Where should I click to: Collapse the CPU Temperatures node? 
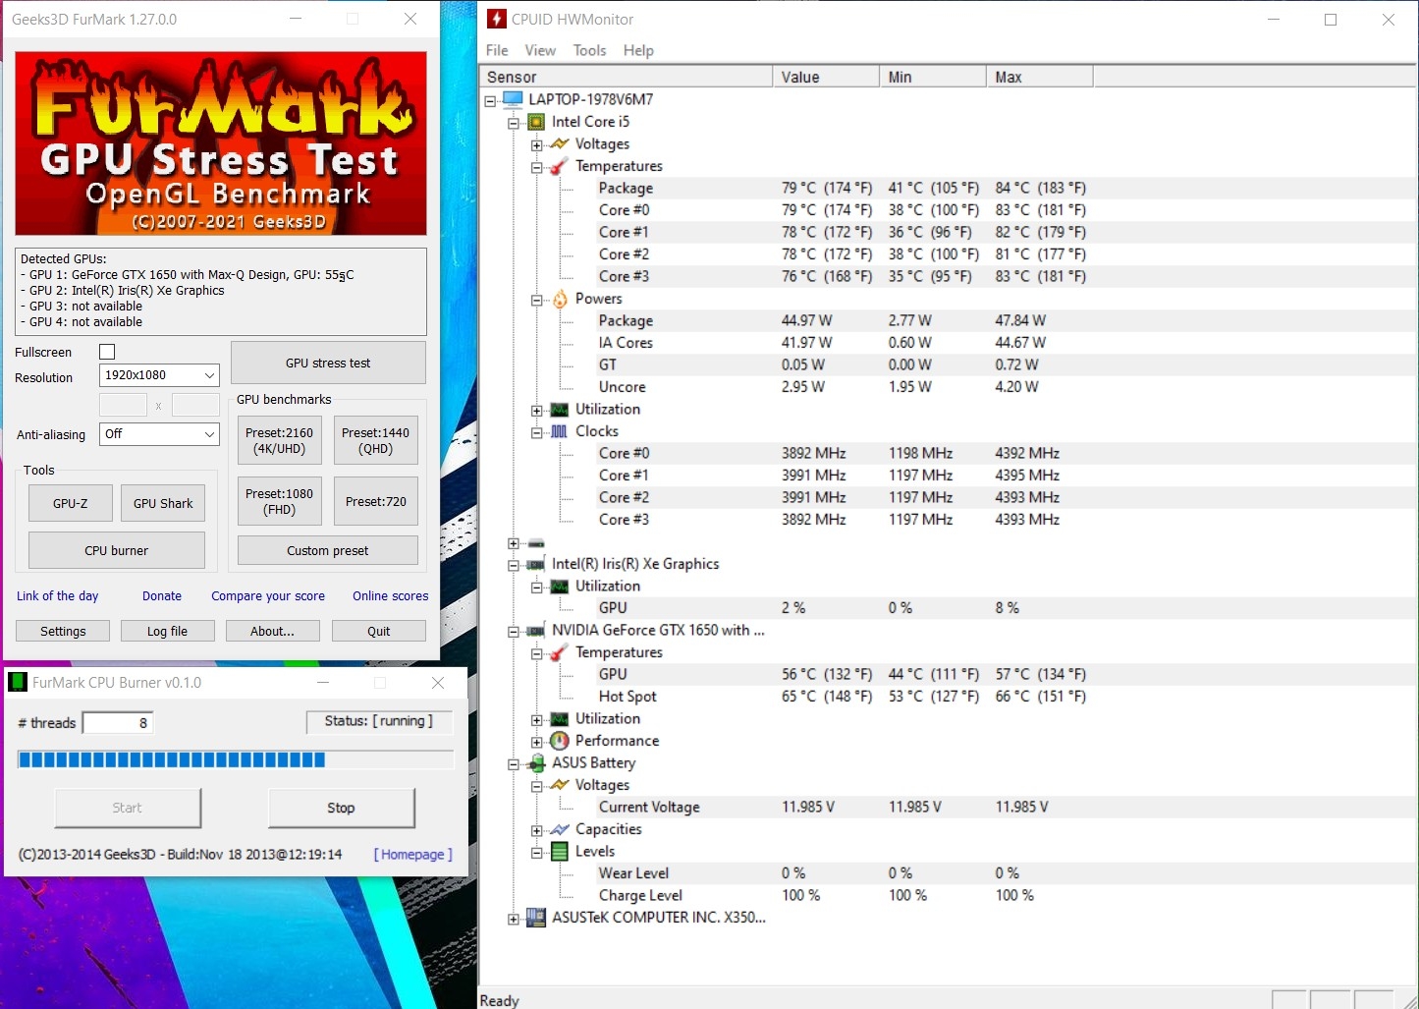[x=537, y=167]
